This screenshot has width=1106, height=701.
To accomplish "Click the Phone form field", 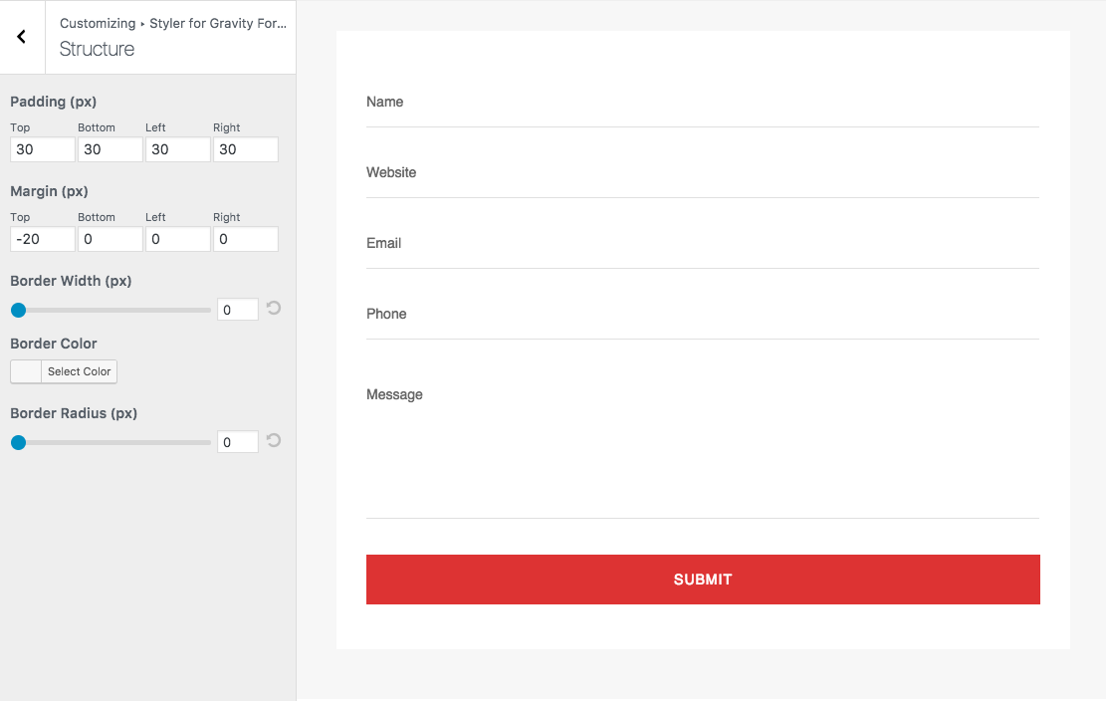I will (703, 314).
